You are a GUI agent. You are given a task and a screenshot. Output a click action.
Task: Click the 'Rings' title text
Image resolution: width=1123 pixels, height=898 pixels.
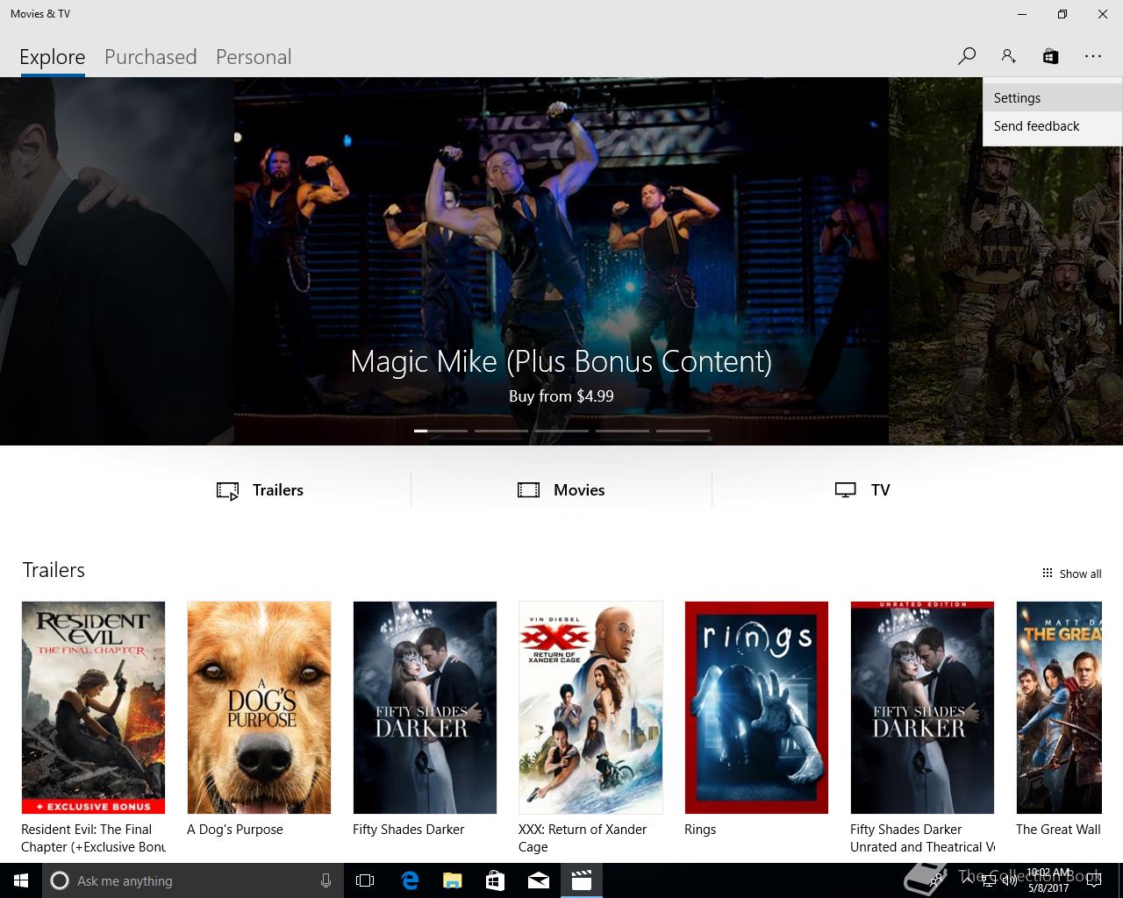click(700, 830)
